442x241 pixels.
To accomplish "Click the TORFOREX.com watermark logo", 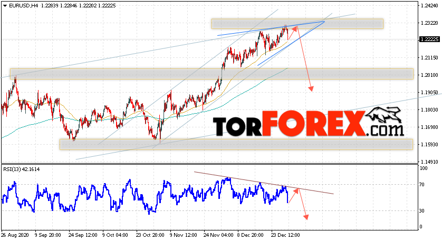I will pos(308,124).
